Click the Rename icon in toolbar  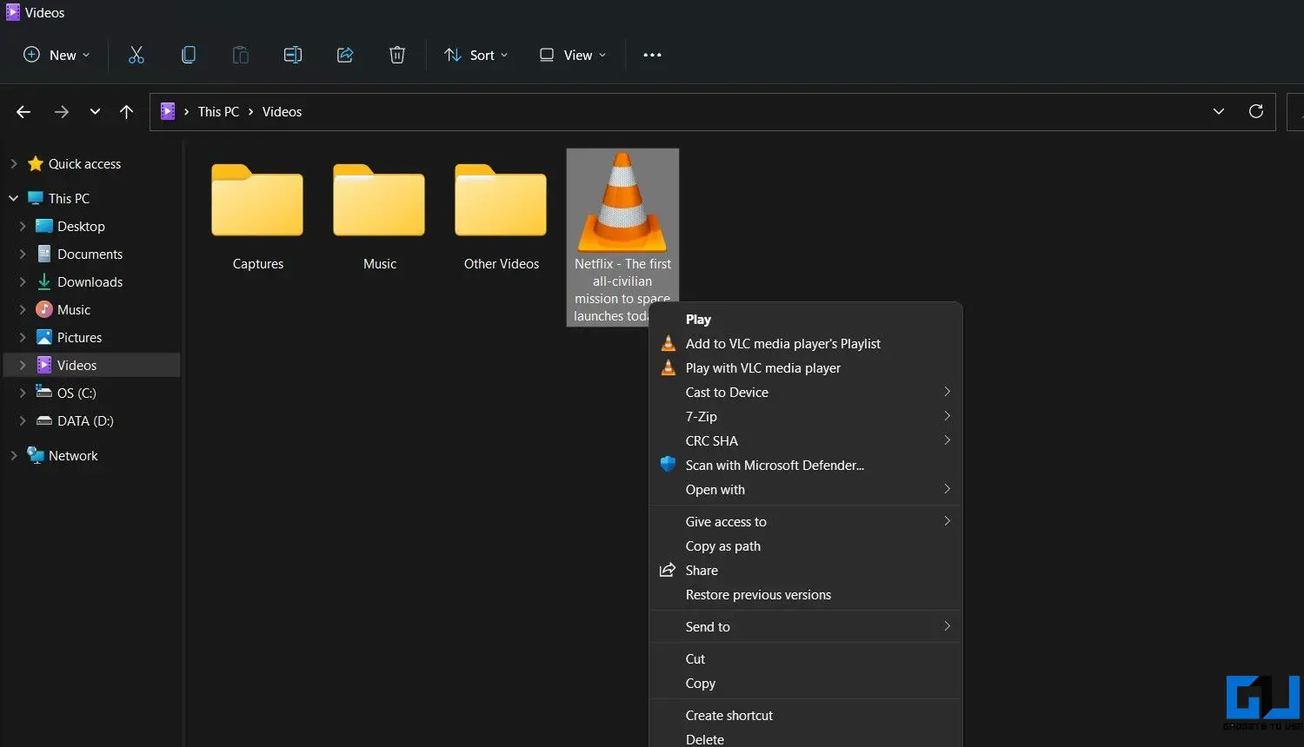tap(293, 55)
